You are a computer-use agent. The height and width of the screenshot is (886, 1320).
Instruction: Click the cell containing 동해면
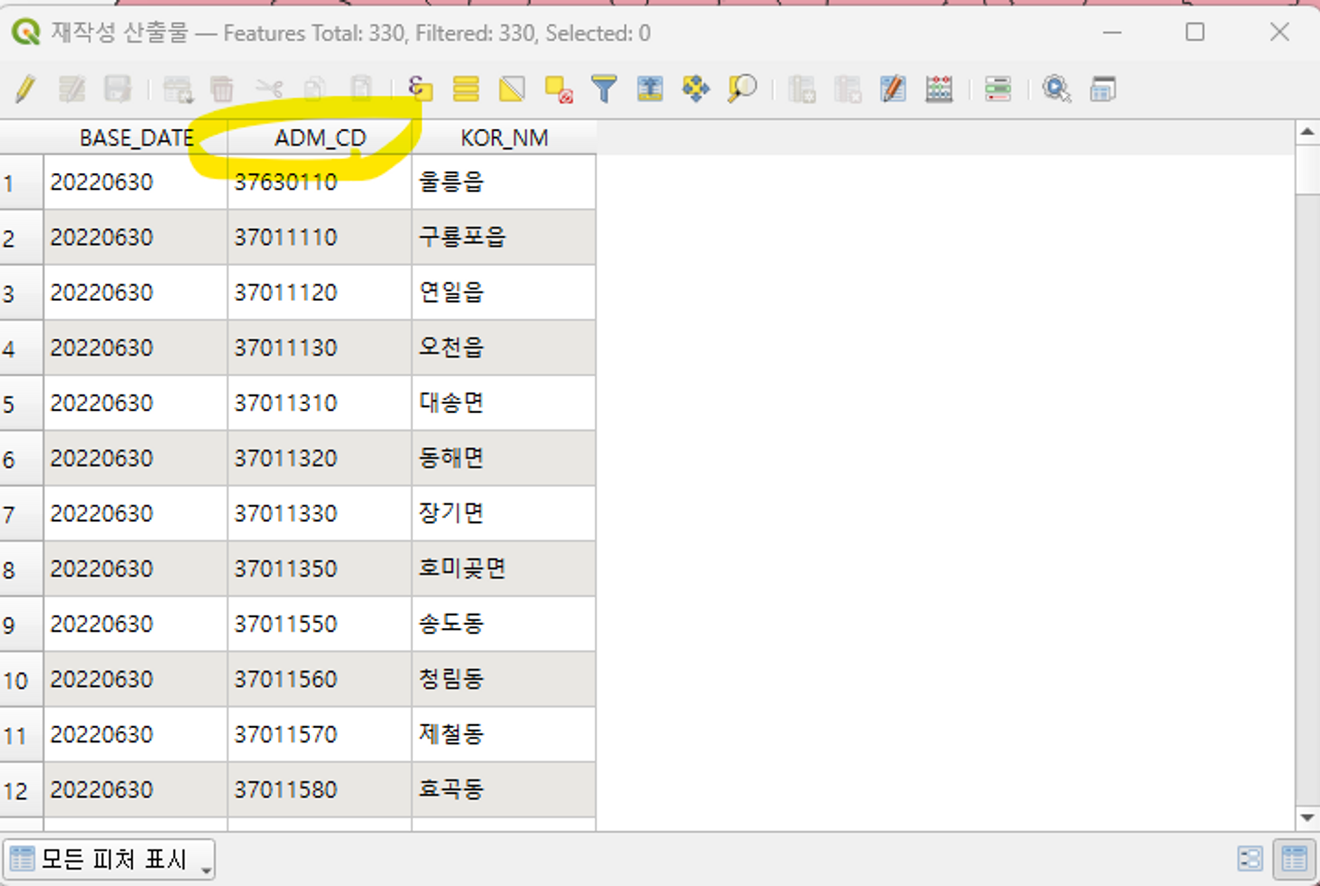504,458
